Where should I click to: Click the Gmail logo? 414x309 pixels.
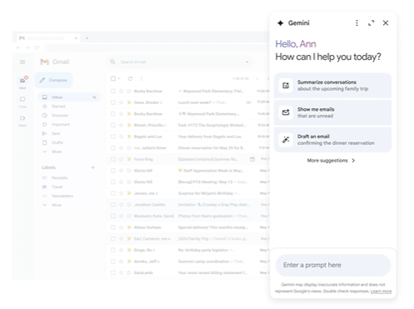tap(55, 62)
